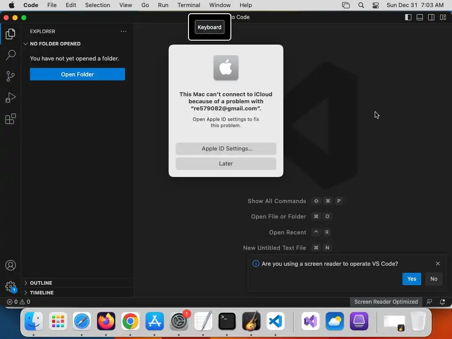Open the Extensions view icon

coord(11,119)
